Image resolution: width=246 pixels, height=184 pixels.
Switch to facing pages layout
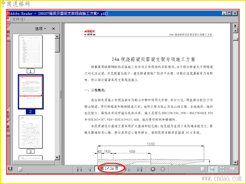[x=232, y=169]
